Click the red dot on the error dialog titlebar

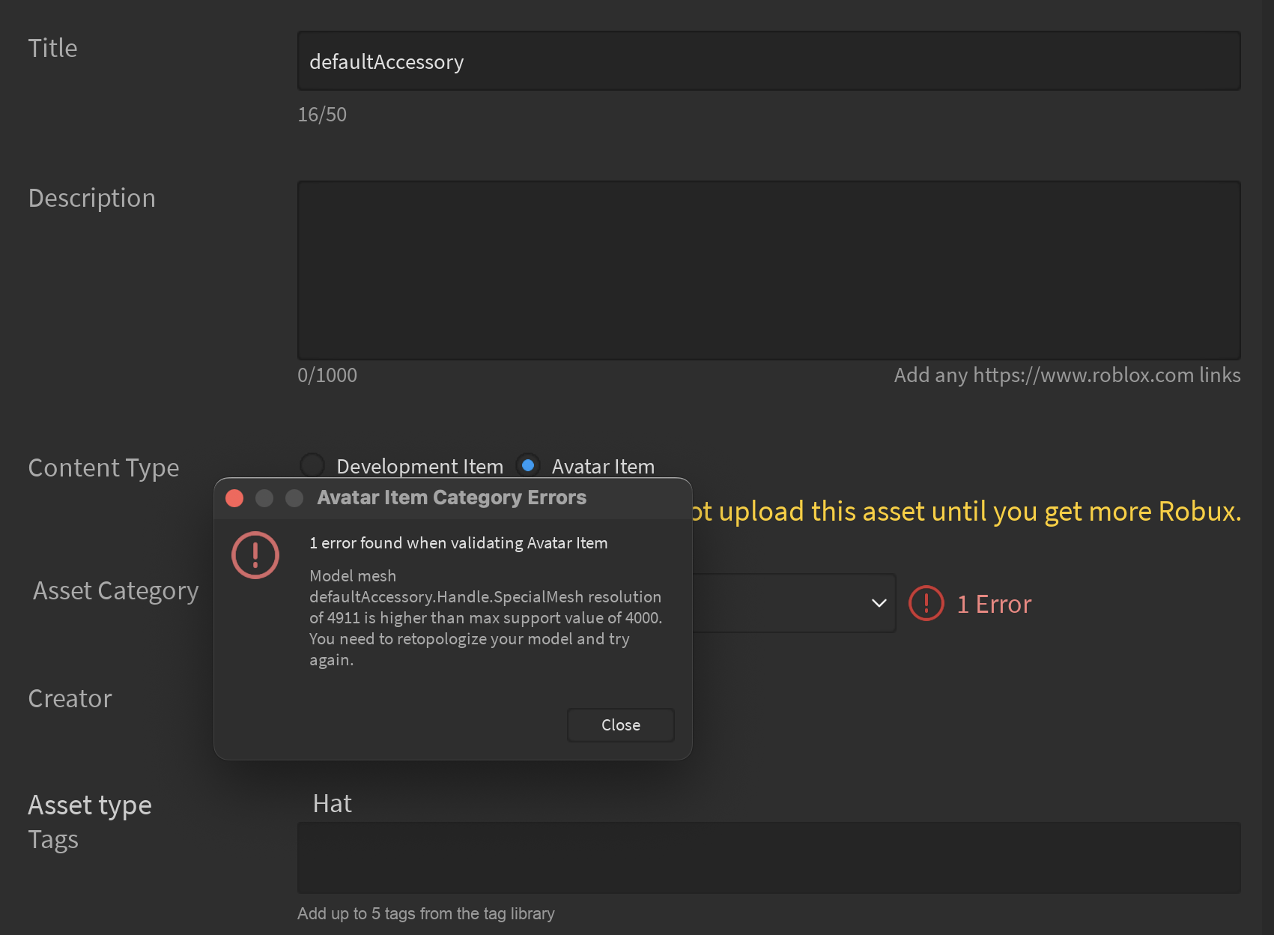coord(234,497)
